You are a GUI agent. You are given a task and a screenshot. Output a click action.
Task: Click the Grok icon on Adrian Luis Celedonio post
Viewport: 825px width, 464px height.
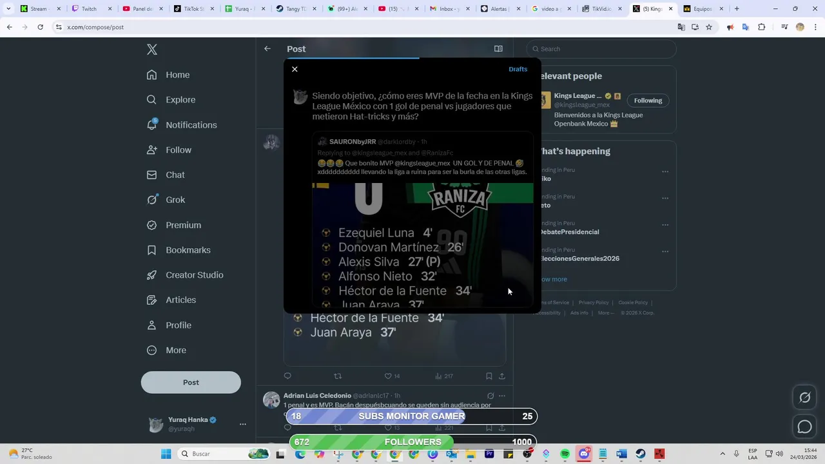[490, 396]
